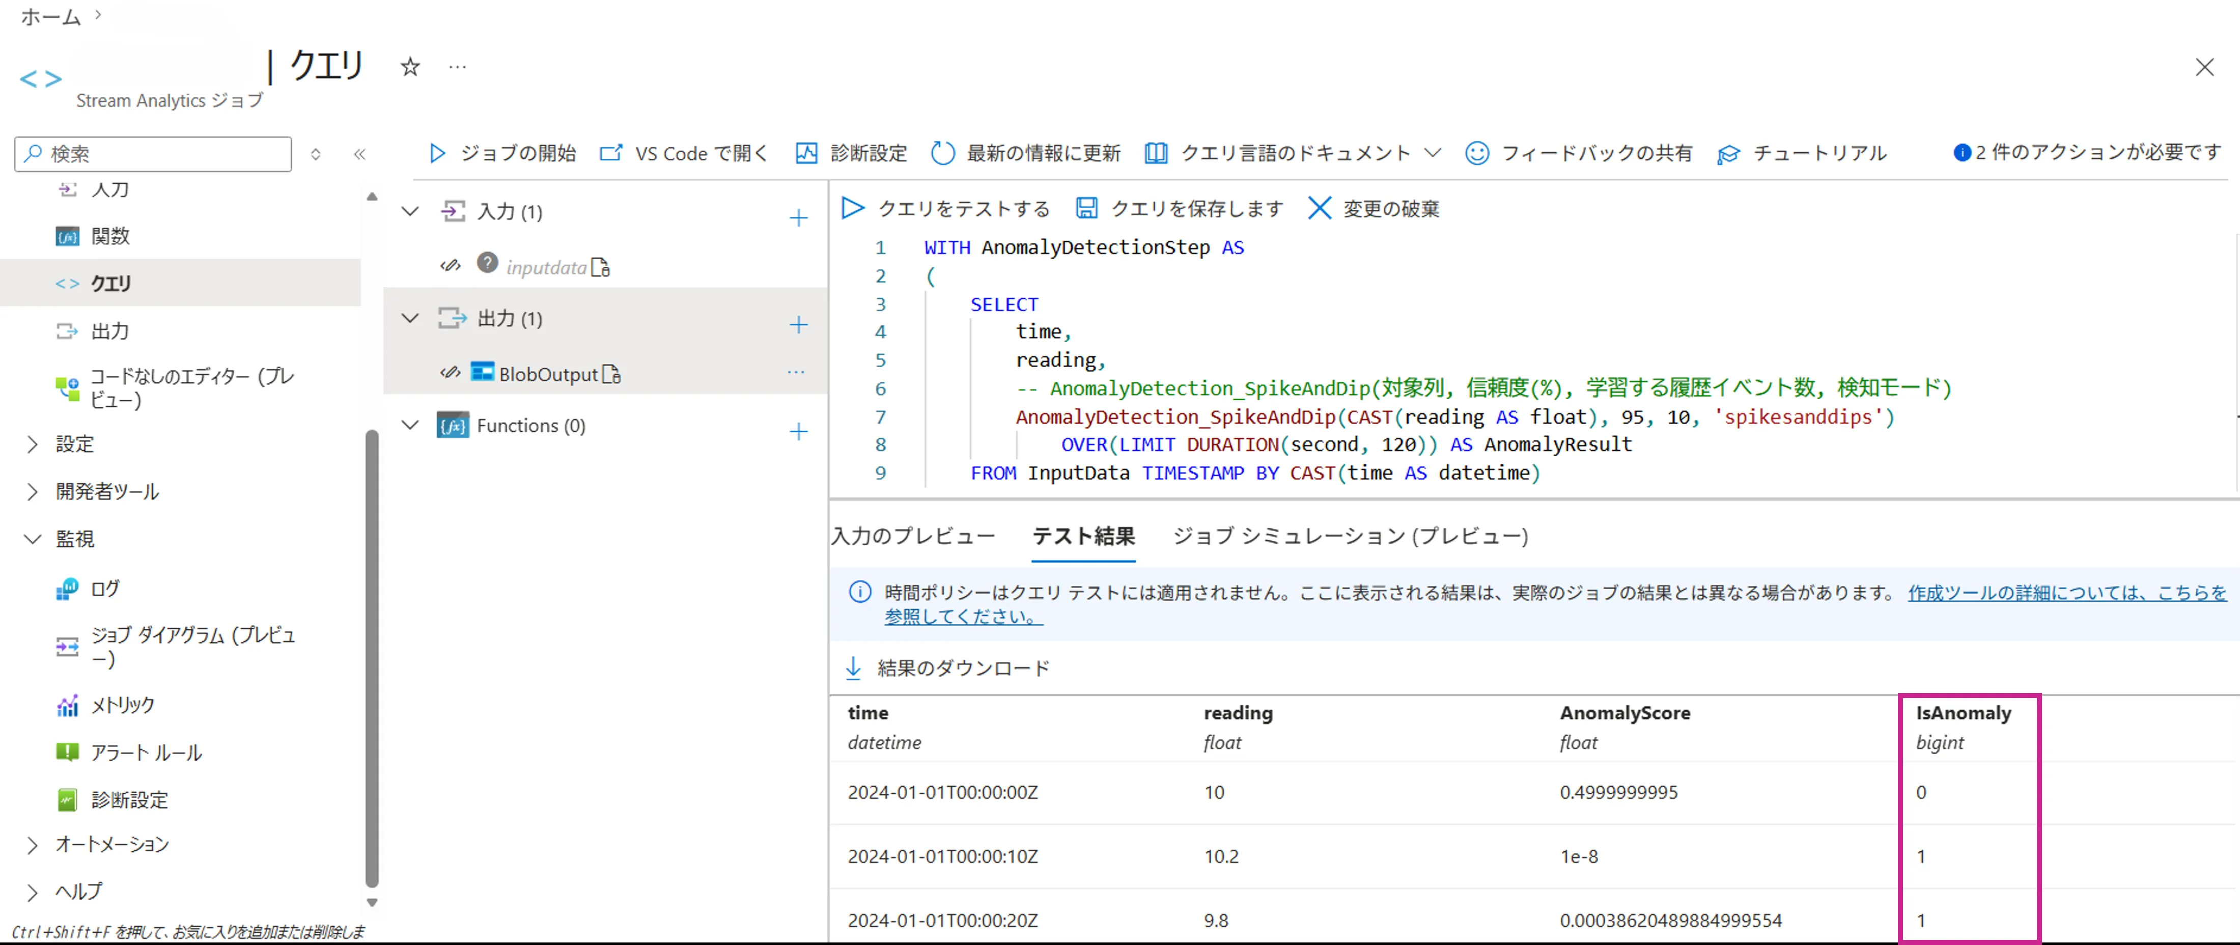Switch to 入力のプレビュー tab
2240x945 pixels.
pyautogui.click(x=913, y=536)
